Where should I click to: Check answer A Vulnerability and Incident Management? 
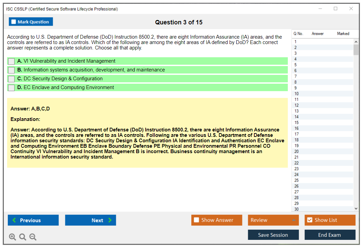point(12,61)
